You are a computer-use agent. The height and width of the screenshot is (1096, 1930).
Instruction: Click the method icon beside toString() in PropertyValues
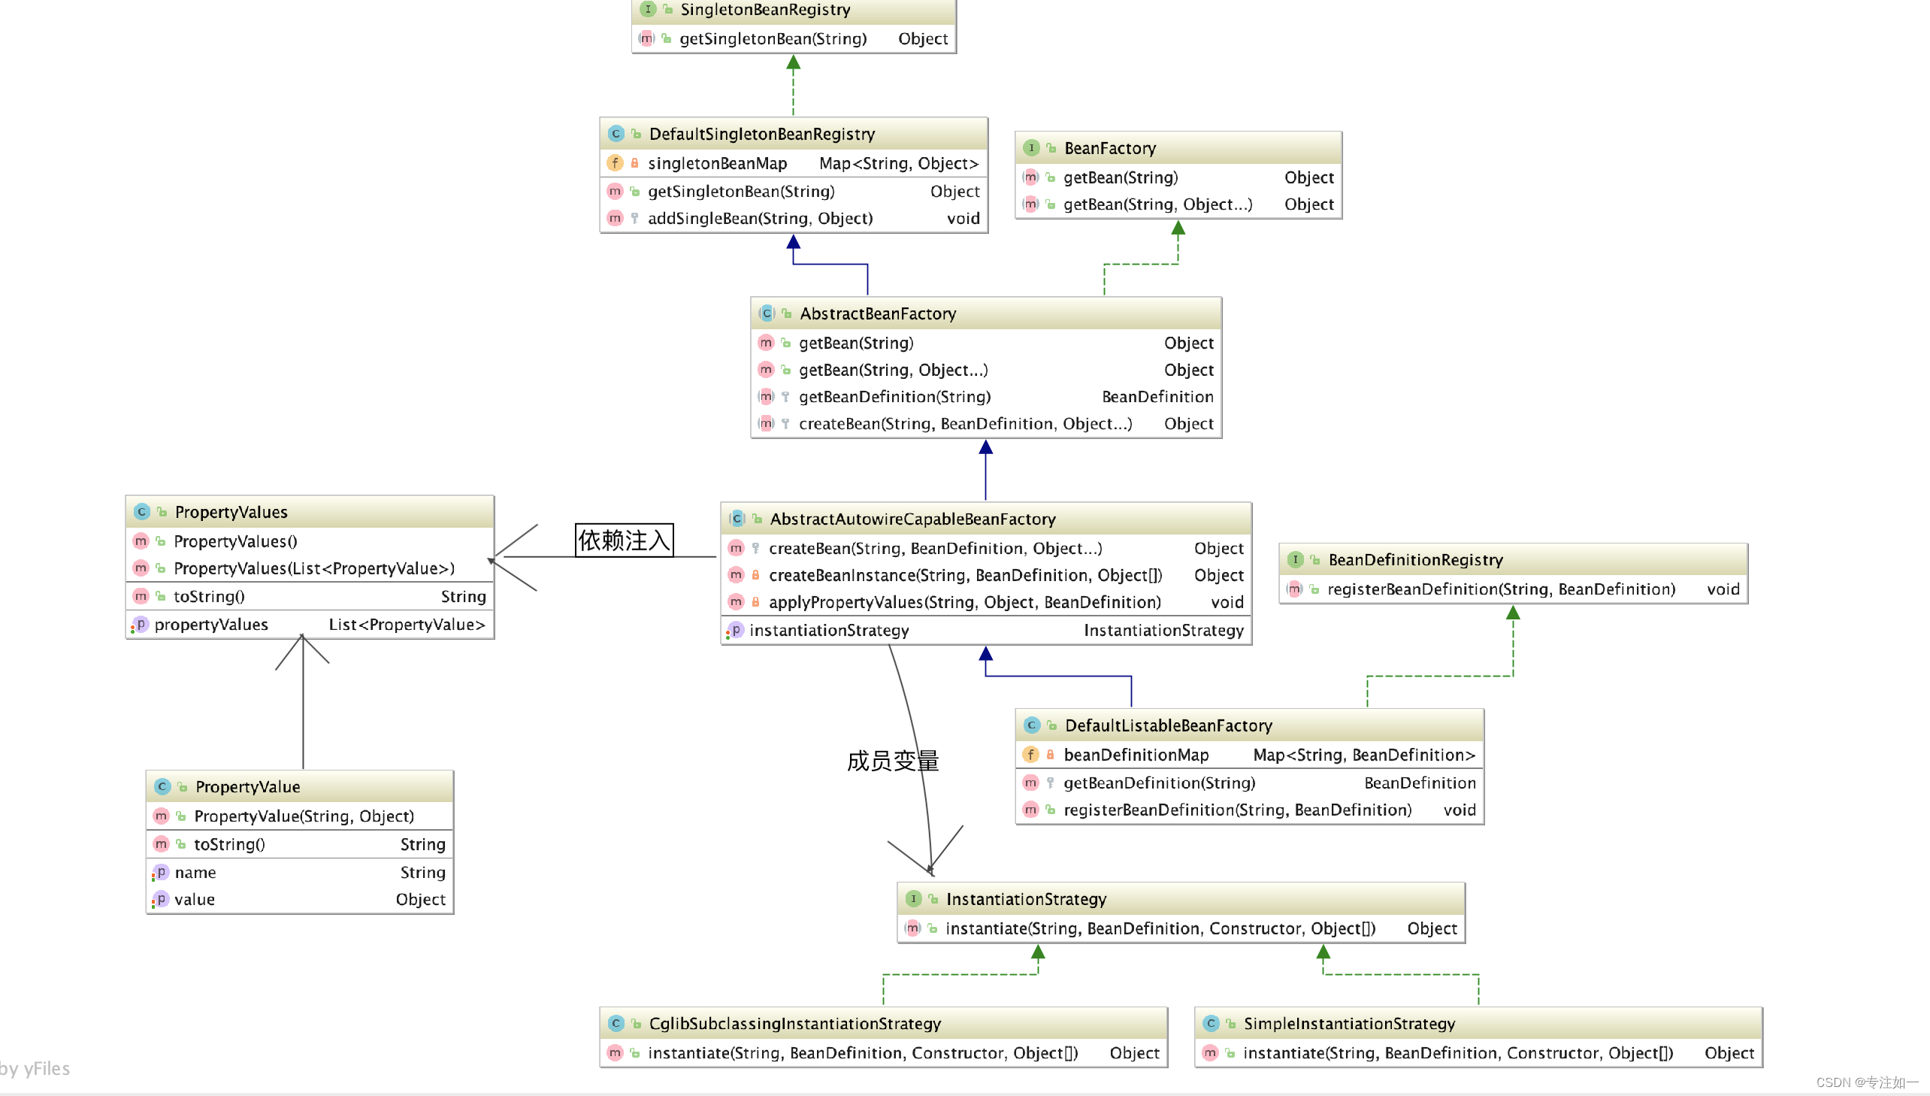[x=141, y=596]
